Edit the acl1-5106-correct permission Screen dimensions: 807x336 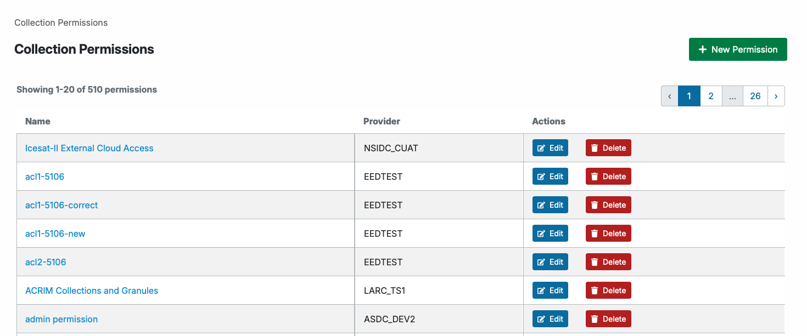point(550,205)
